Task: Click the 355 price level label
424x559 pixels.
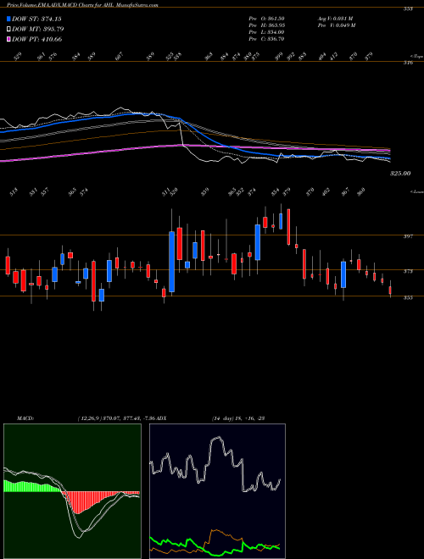Action: 408,297
